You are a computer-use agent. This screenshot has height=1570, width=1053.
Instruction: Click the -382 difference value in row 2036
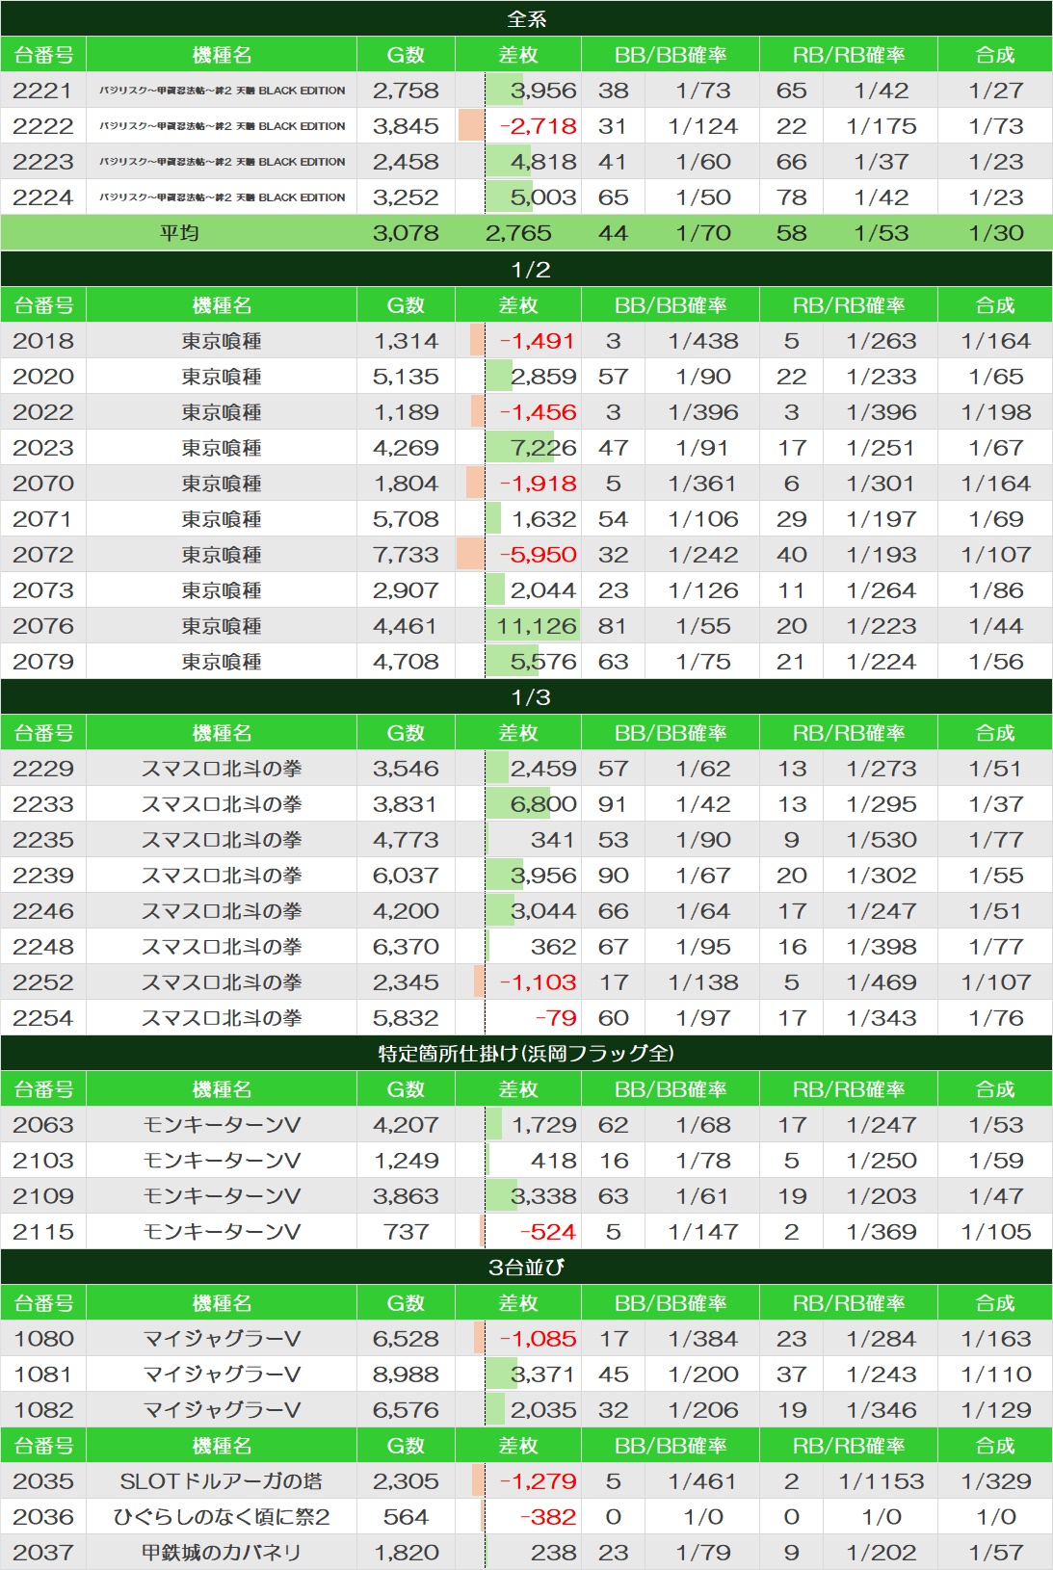(547, 1517)
